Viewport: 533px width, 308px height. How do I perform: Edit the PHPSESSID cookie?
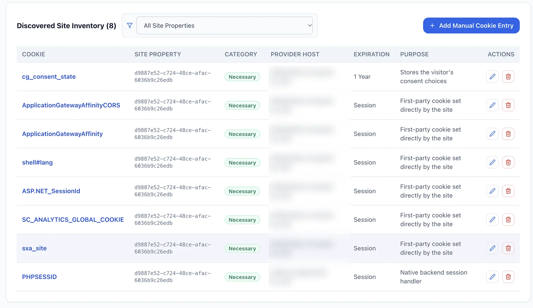492,277
